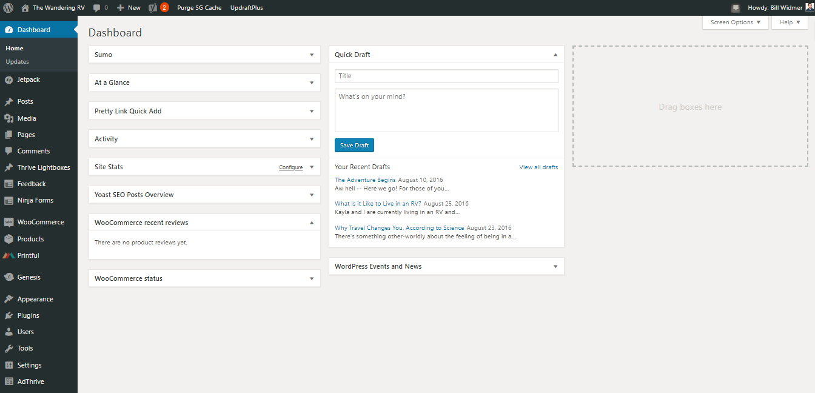Click the Appearance paintbrush icon

[8, 299]
